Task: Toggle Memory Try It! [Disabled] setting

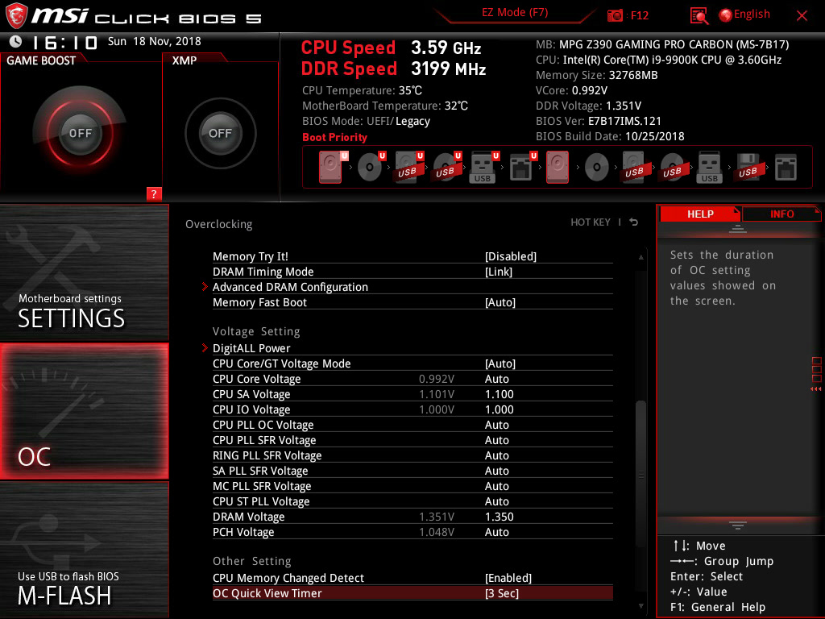Action: [412, 256]
